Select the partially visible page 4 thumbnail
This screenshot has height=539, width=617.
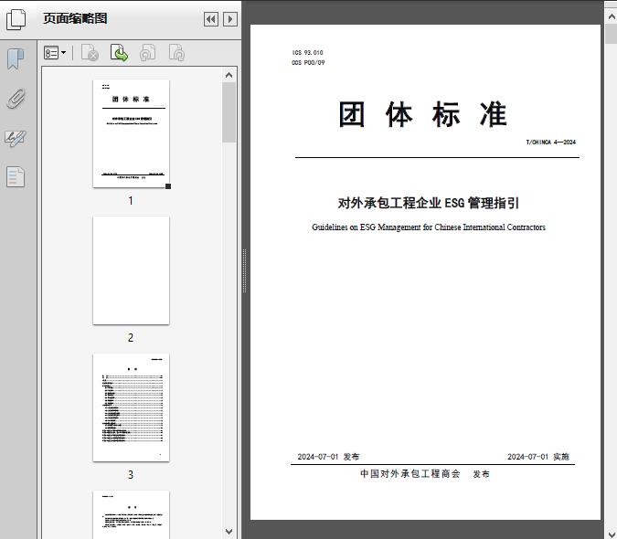point(131,514)
